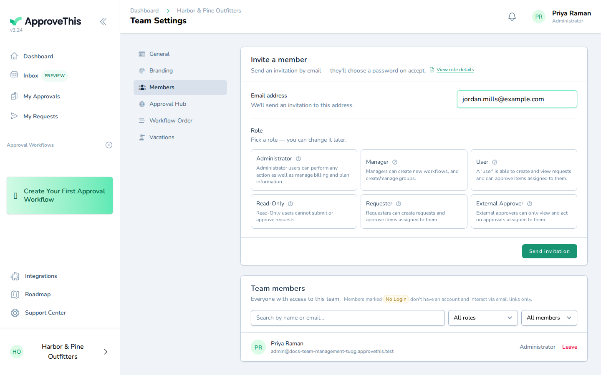Click the Dashboard home icon

point(14,56)
